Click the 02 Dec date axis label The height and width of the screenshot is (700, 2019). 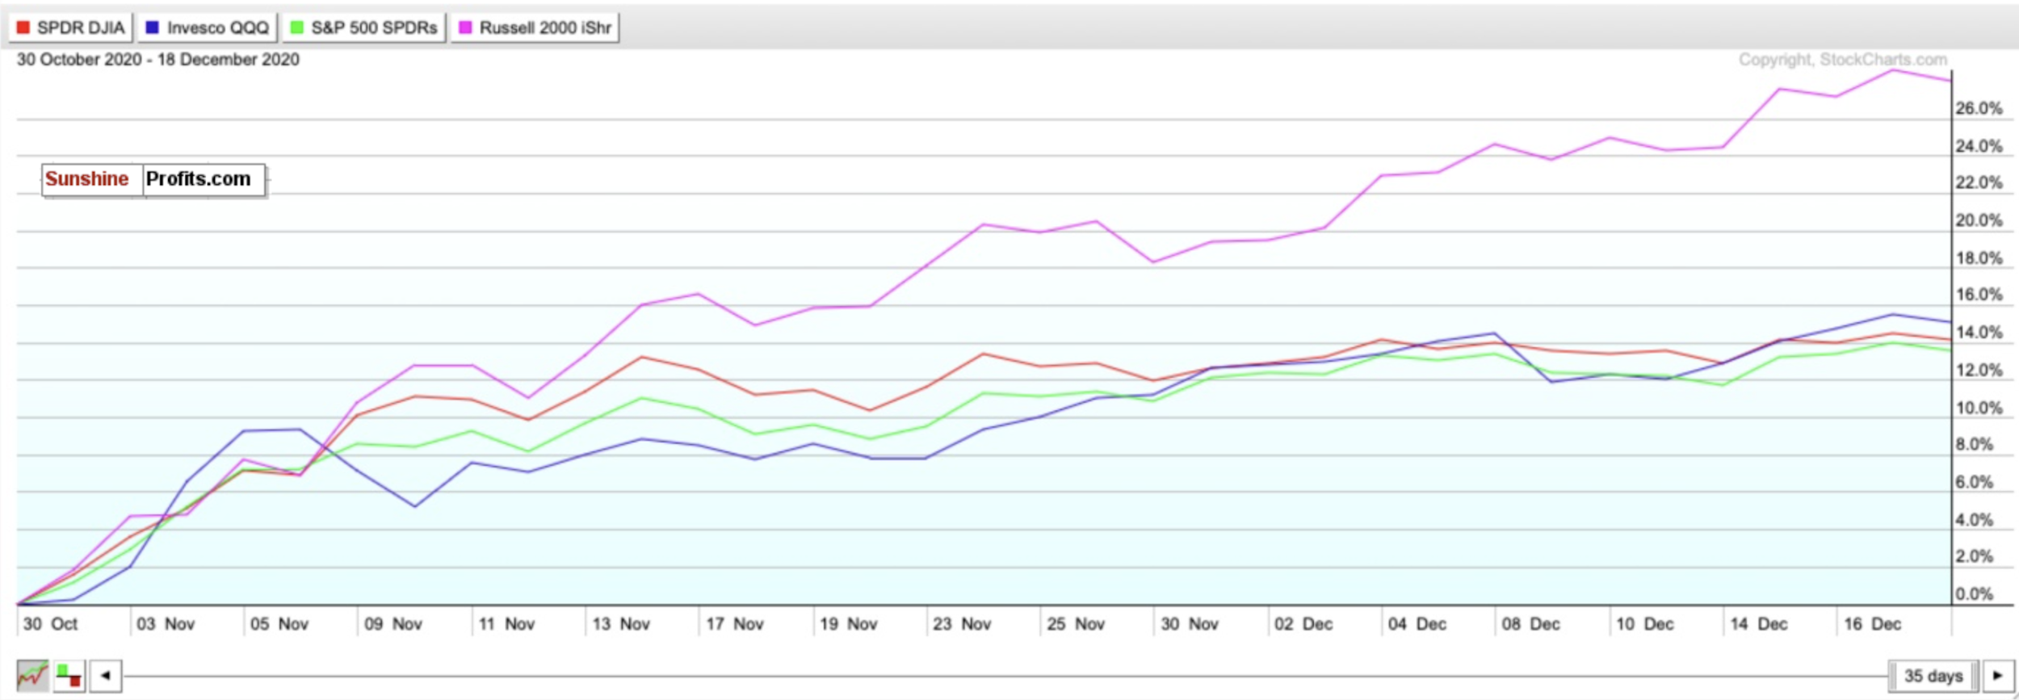point(1303,624)
